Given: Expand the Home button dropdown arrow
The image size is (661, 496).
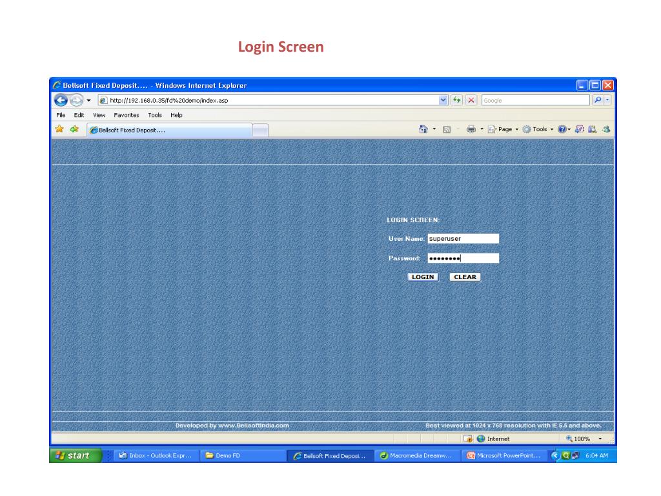Looking at the screenshot, I should click(x=434, y=129).
